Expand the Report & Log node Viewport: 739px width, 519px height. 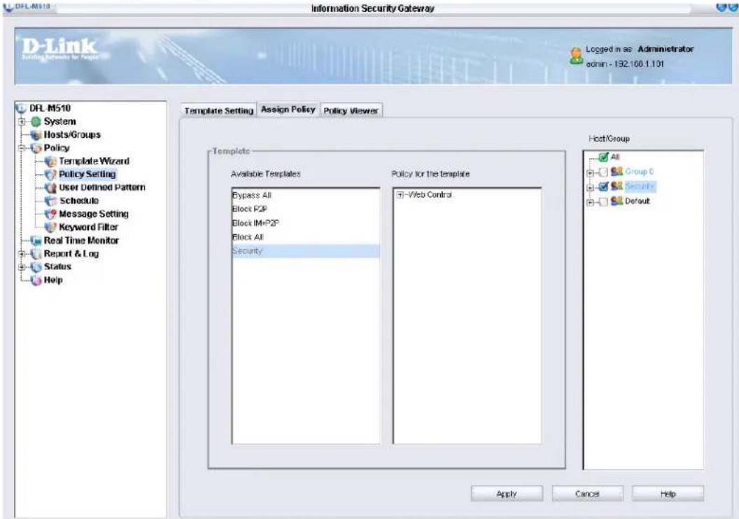click(x=22, y=254)
